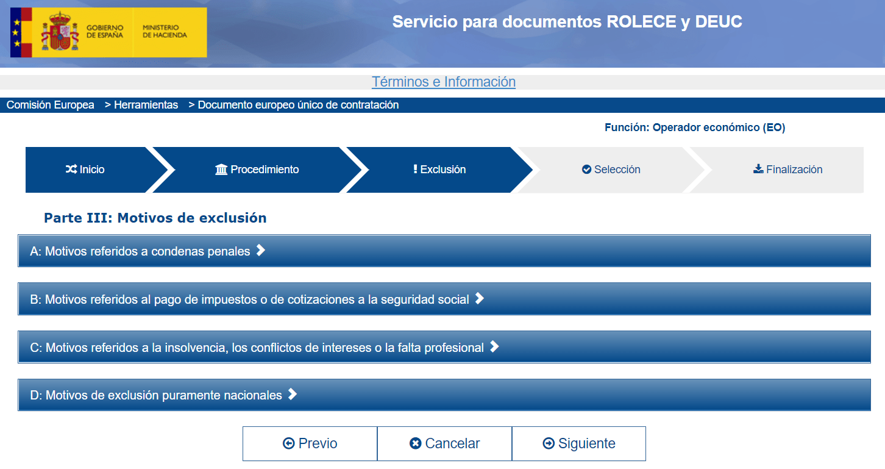Click the right arrow icon in Siguiente
This screenshot has height=469, width=885.
[549, 443]
